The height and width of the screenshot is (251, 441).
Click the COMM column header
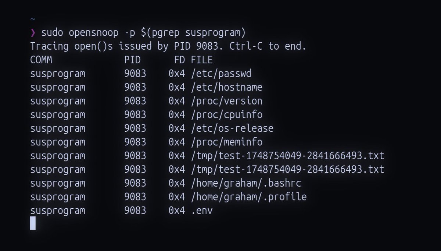point(41,60)
